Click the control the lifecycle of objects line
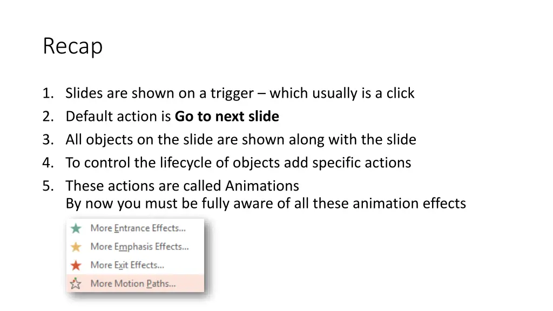Screen dimensions: 553x311 pos(238,163)
